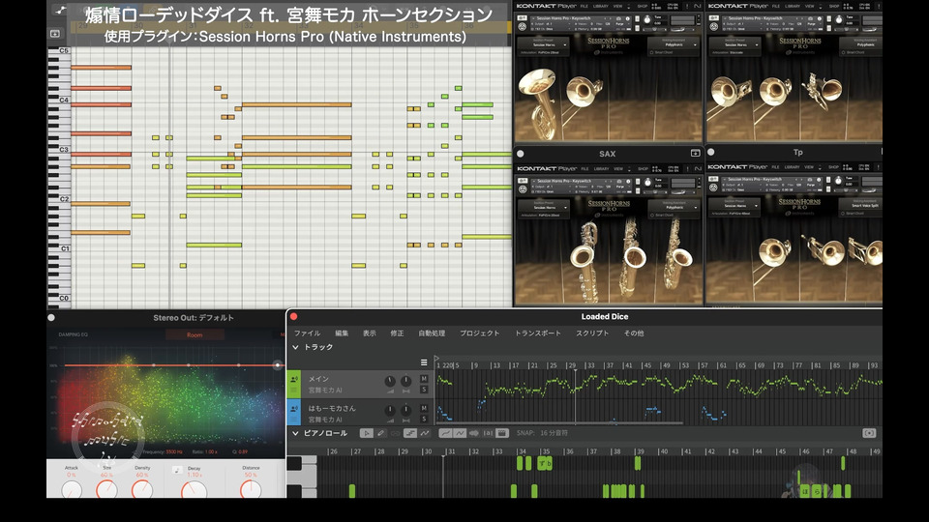929x522 pixels.
Task: Click the camera icon right of the piano roll toolbar
Action: pyautogui.click(x=869, y=433)
